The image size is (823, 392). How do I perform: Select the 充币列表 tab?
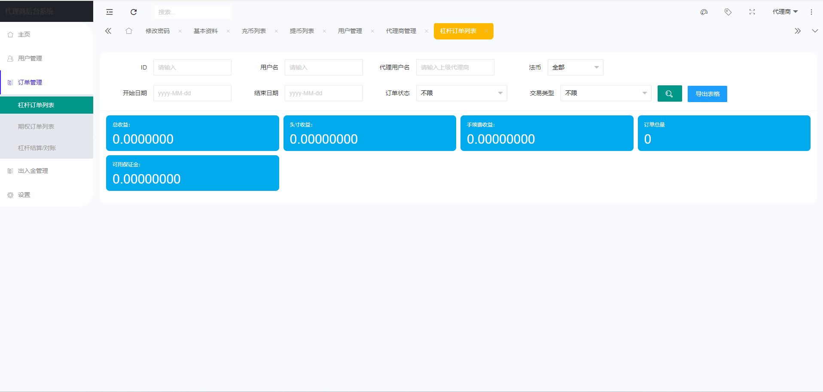253,31
